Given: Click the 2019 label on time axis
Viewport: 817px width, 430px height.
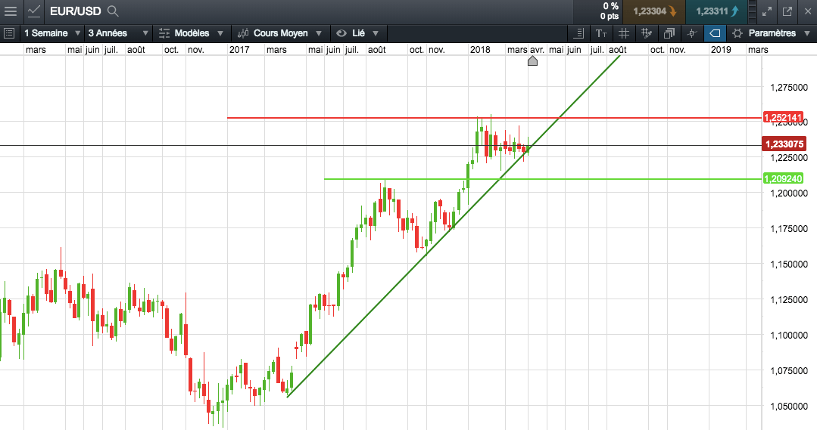Looking at the screenshot, I should click(x=721, y=50).
